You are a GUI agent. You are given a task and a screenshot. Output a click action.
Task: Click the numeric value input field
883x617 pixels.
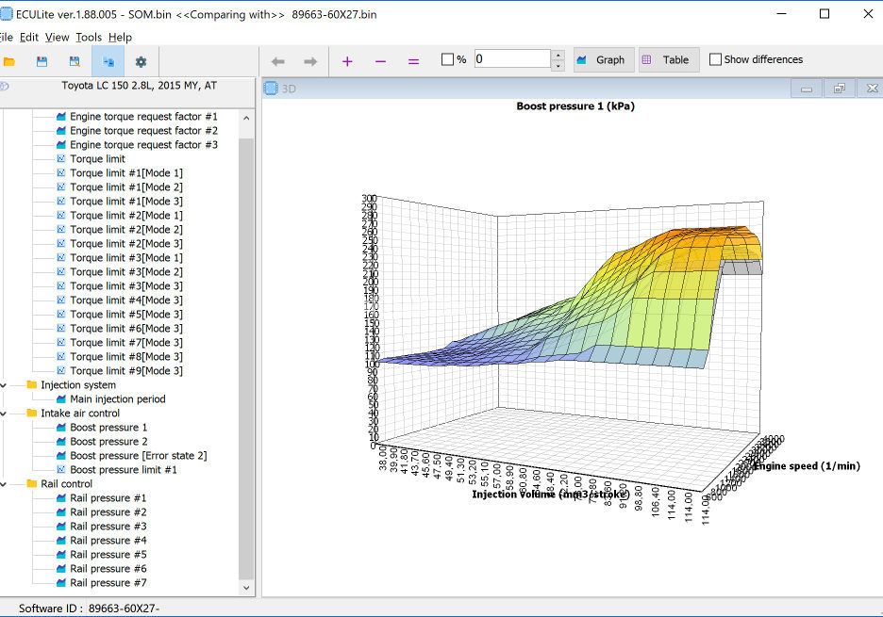pyautogui.click(x=511, y=59)
